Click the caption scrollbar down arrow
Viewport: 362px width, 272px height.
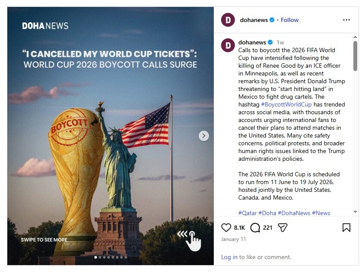tap(356, 212)
